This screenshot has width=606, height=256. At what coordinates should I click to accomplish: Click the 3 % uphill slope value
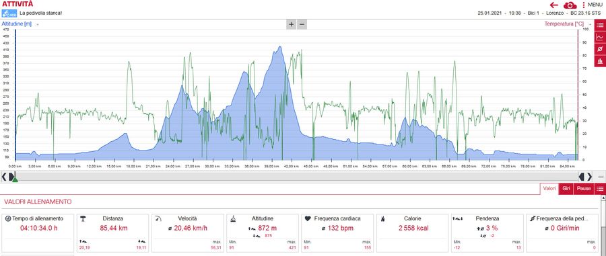492,228
